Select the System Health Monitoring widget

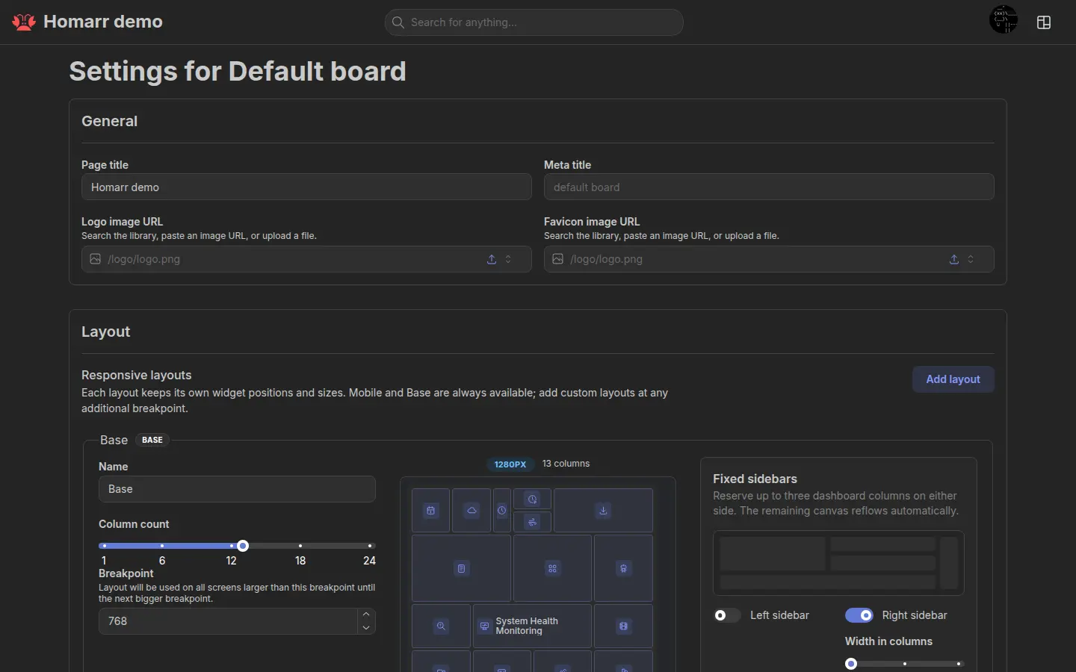pos(532,626)
